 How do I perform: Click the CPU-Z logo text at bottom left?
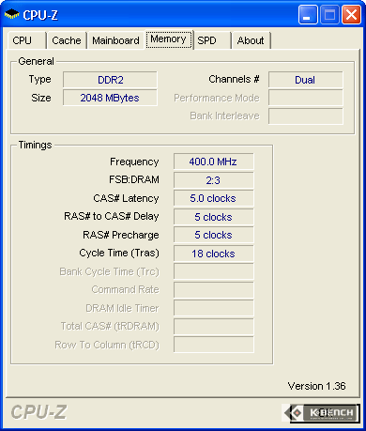tap(38, 412)
